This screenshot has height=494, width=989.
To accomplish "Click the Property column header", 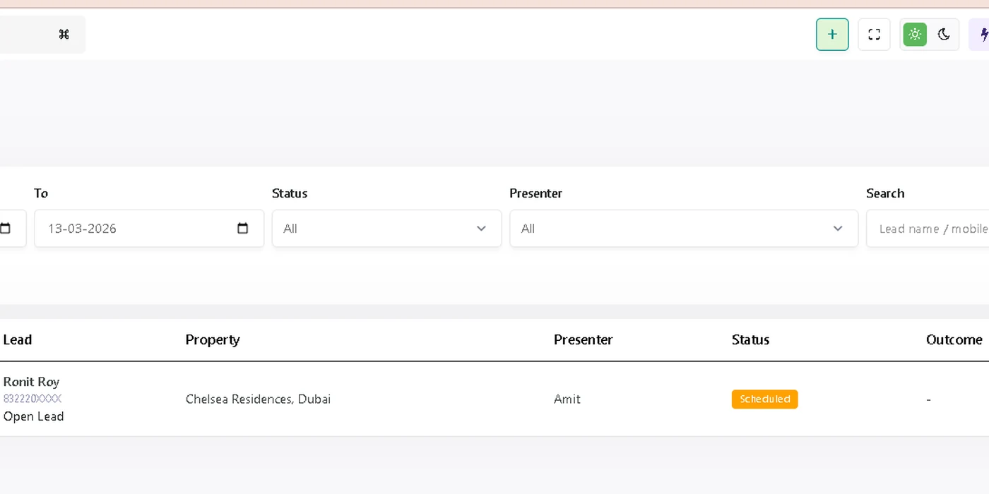I will [x=213, y=339].
